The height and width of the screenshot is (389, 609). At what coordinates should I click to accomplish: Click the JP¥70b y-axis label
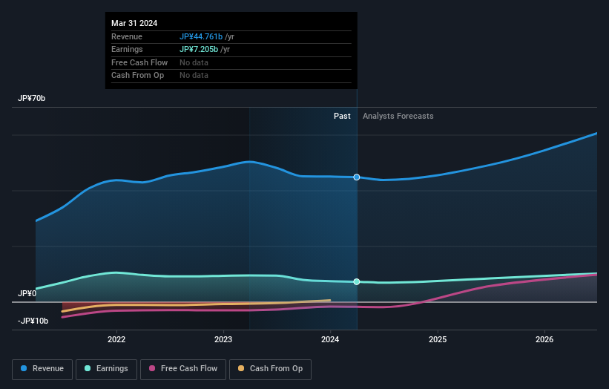(31, 98)
